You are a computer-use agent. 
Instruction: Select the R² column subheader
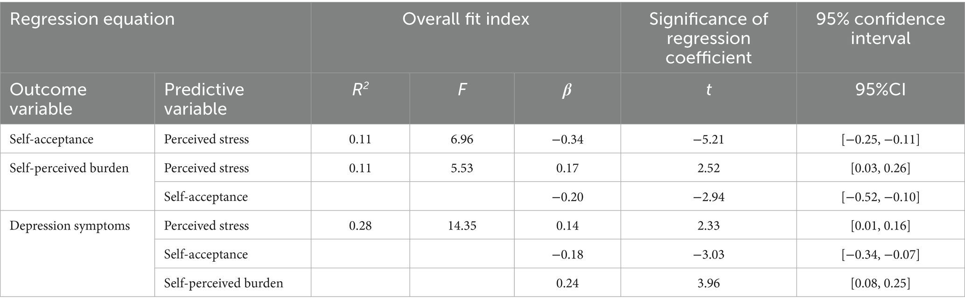(x=360, y=90)
